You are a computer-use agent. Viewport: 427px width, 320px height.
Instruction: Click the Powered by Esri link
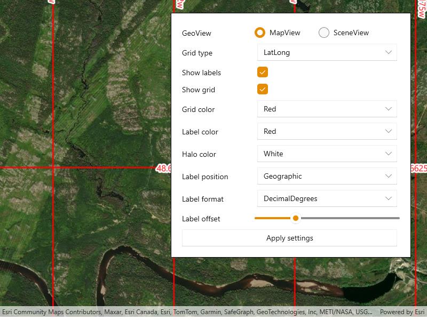402,312
